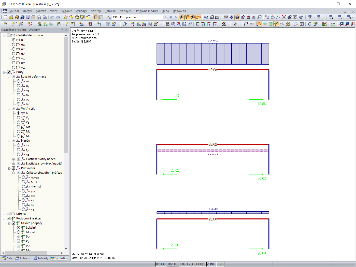Click the view in X direction icon
Image resolution: width=356 pixels, height=267 pixels.
click(x=197, y=24)
